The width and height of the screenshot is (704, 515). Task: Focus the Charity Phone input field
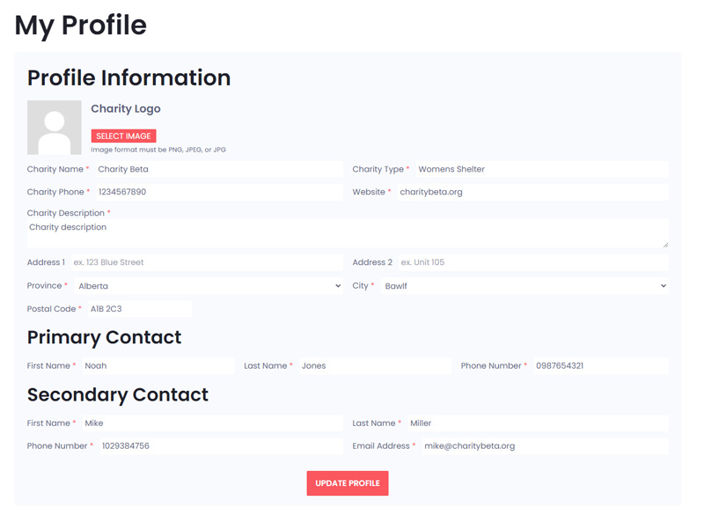219,192
